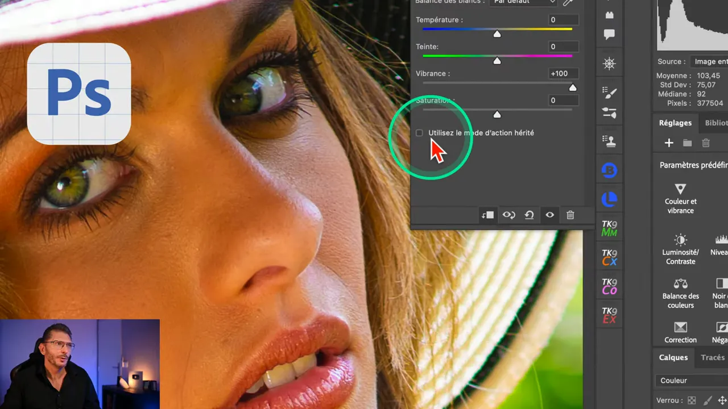Reset adjustment to defaults icon
728x409 pixels.
(529, 215)
